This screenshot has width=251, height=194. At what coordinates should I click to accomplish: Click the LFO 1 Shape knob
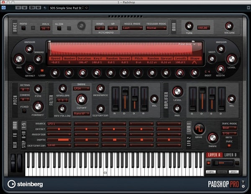point(213,138)
